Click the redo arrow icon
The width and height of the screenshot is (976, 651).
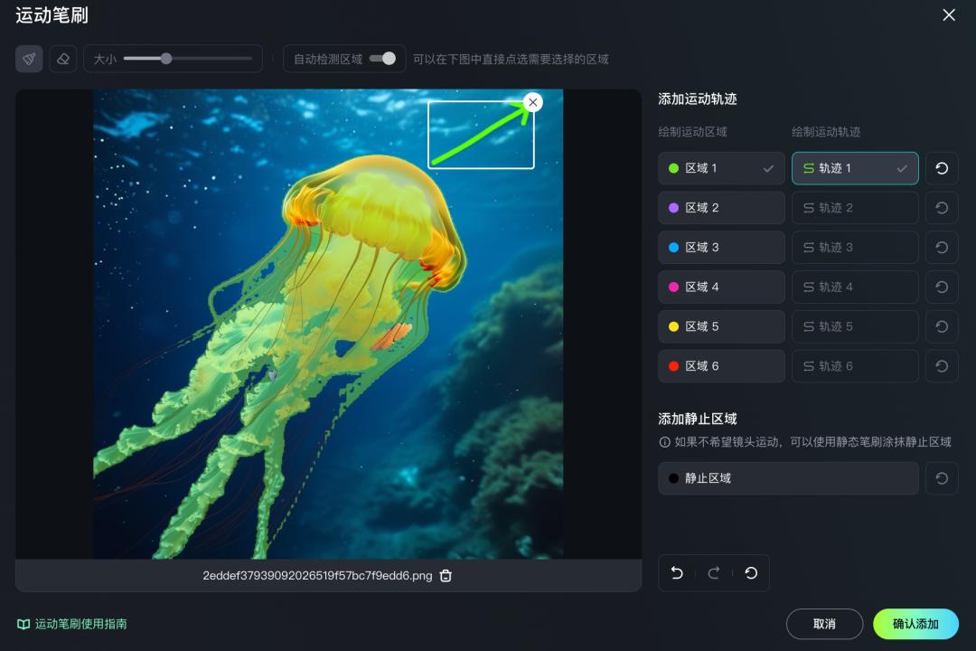pyautogui.click(x=714, y=573)
